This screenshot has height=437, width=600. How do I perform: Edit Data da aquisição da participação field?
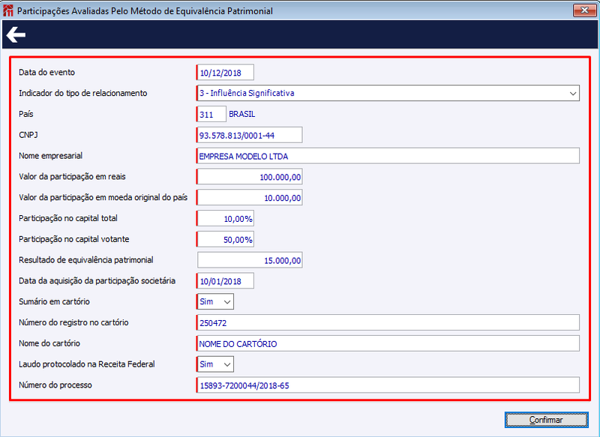(x=225, y=281)
